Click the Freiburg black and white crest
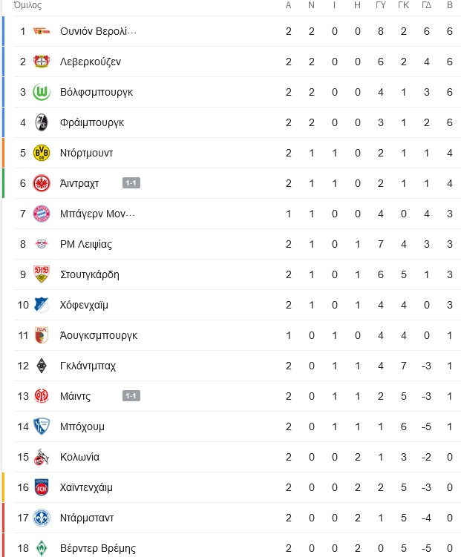 pyautogui.click(x=42, y=122)
